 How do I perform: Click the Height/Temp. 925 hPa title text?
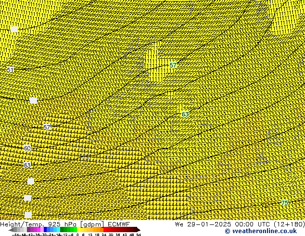(x=38, y=224)
